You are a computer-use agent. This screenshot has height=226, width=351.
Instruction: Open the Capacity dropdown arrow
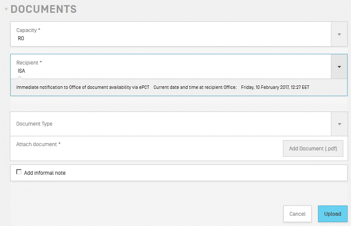[339, 34]
